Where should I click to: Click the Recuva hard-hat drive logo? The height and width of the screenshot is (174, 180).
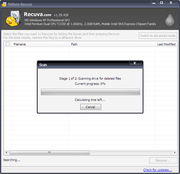point(13,18)
